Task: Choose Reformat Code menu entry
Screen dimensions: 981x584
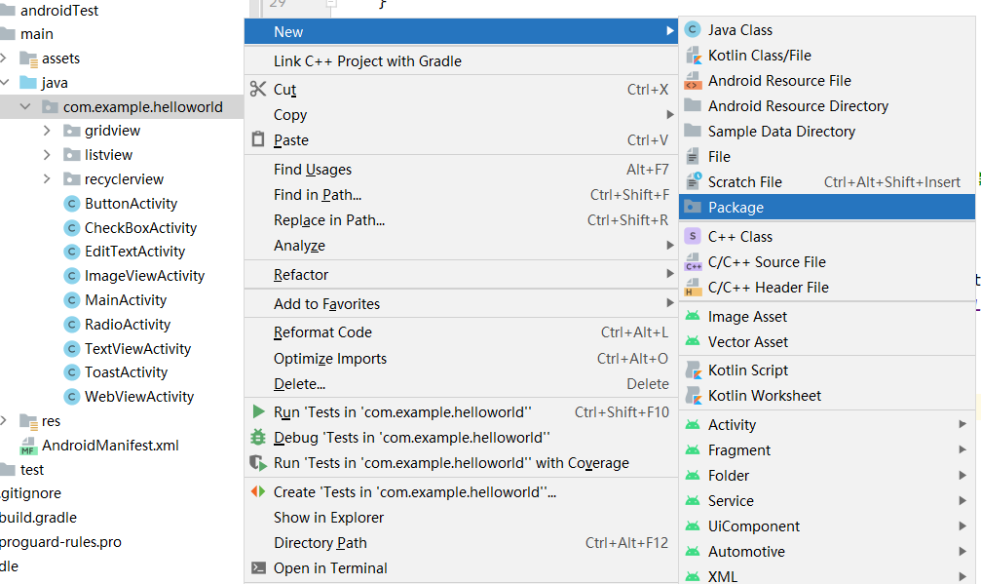Action: 322,333
